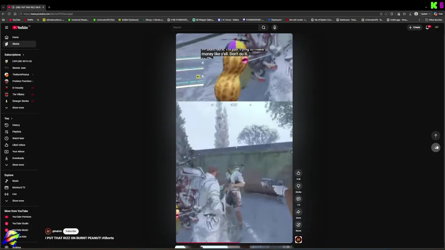Viewport: 445px width, 250px height.
Task: Open the YouTube hamburger guide menu
Action: (6, 27)
